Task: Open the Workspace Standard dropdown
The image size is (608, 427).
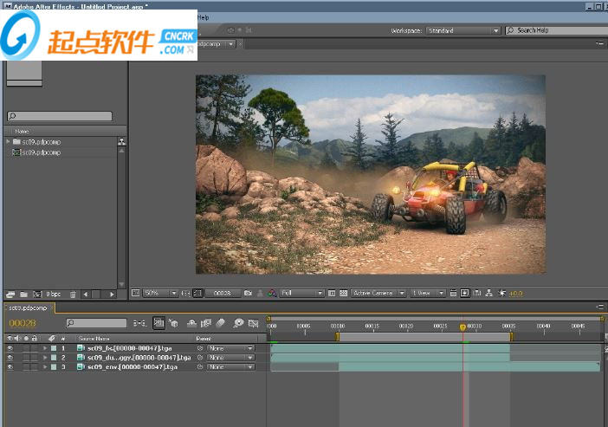Action: tap(462, 30)
